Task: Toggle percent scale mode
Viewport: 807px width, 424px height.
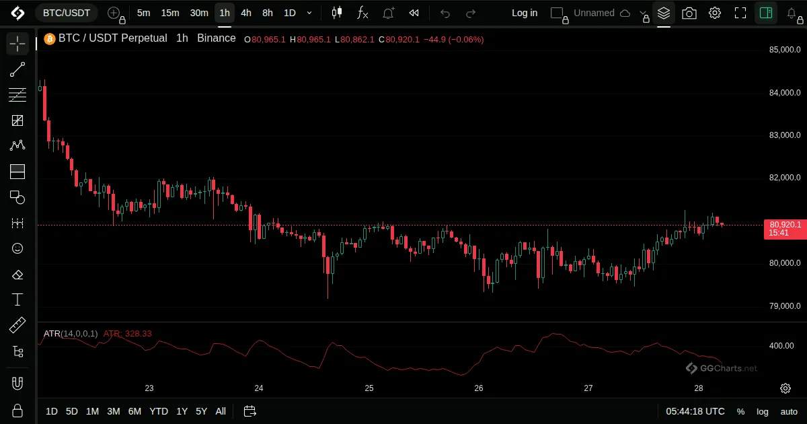Action: (x=740, y=411)
